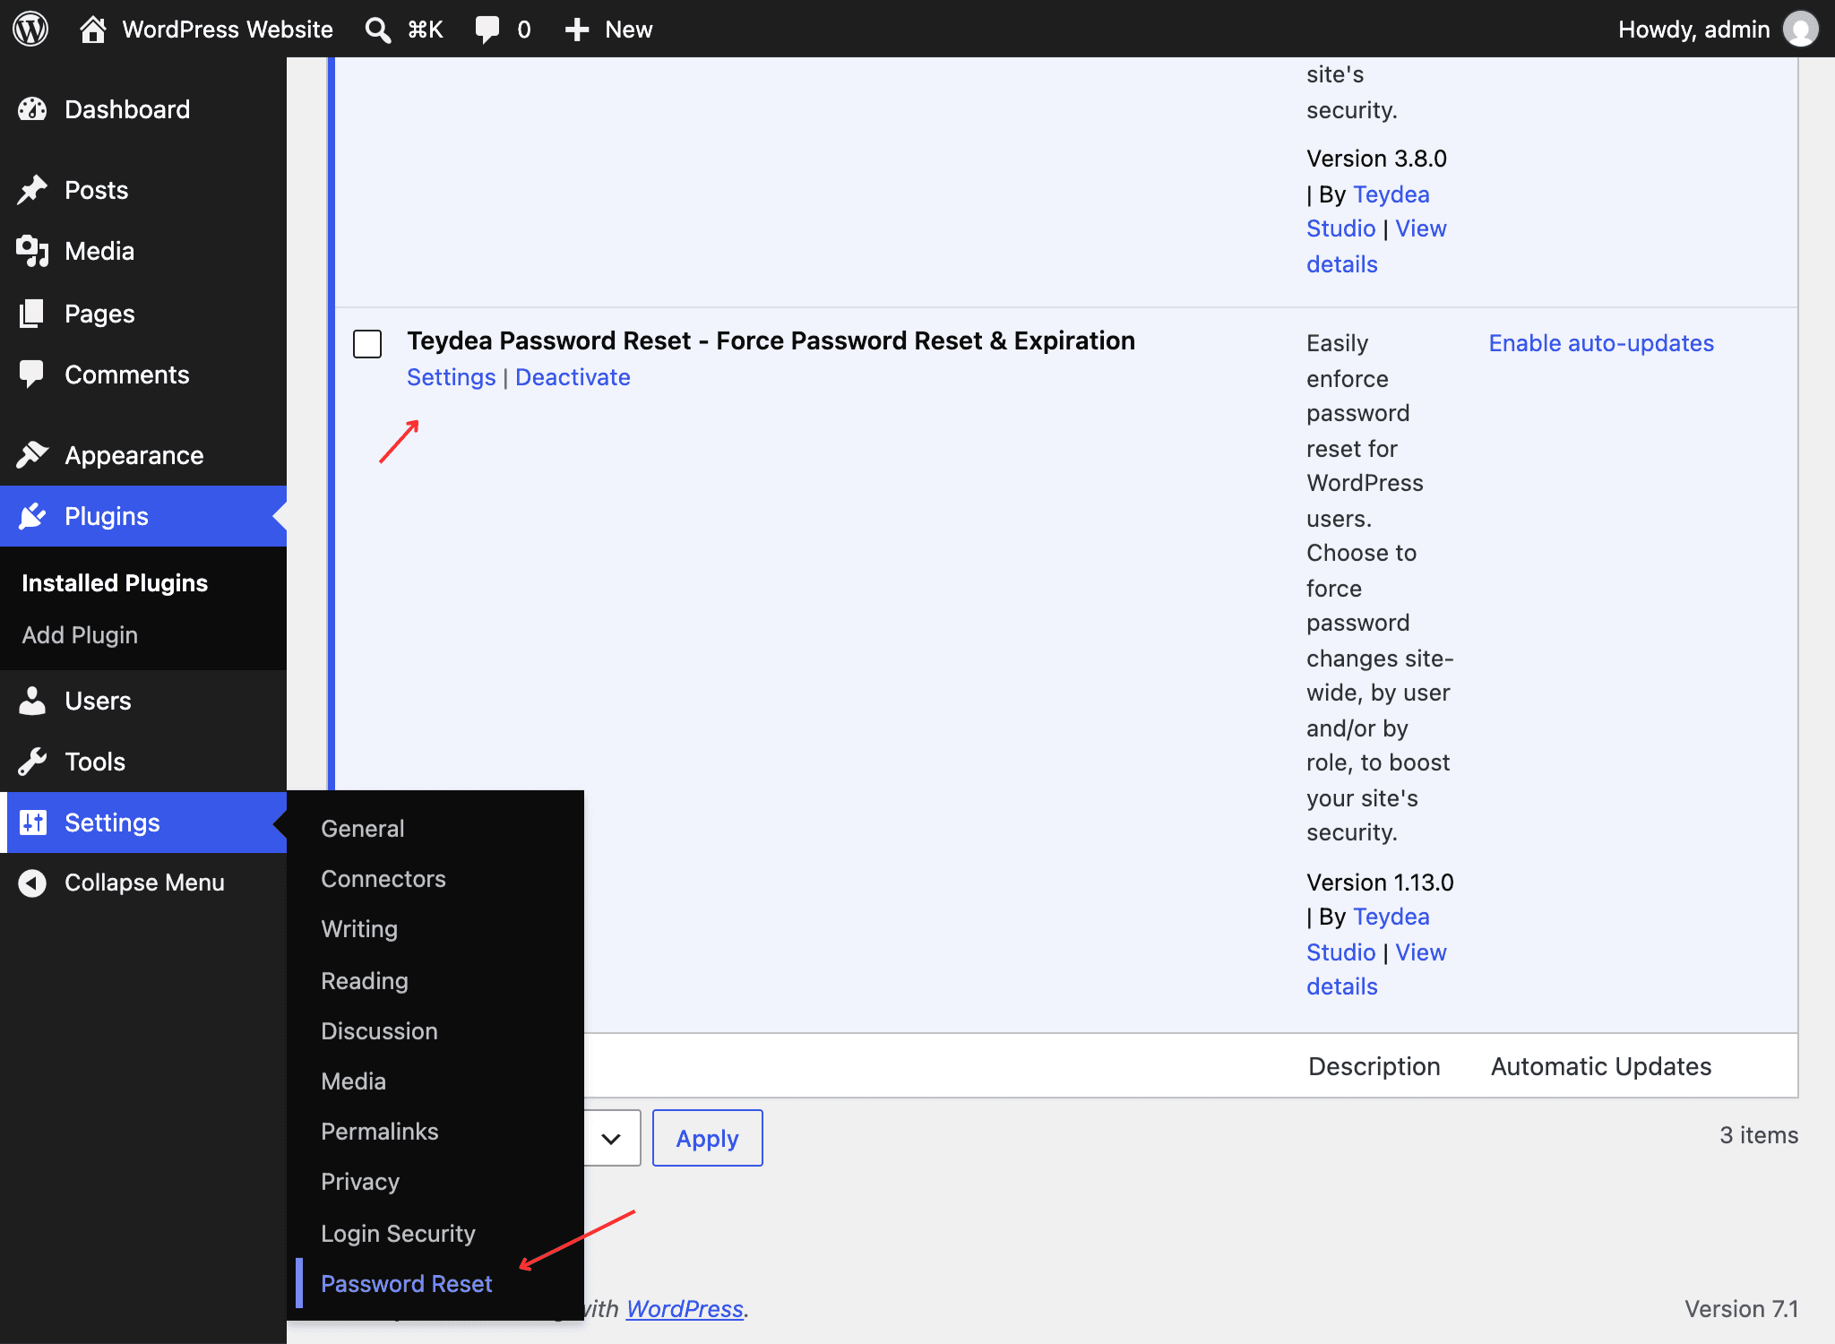Click the admin avatar in the top bar
The height and width of the screenshot is (1344, 1835).
pos(1801,29)
